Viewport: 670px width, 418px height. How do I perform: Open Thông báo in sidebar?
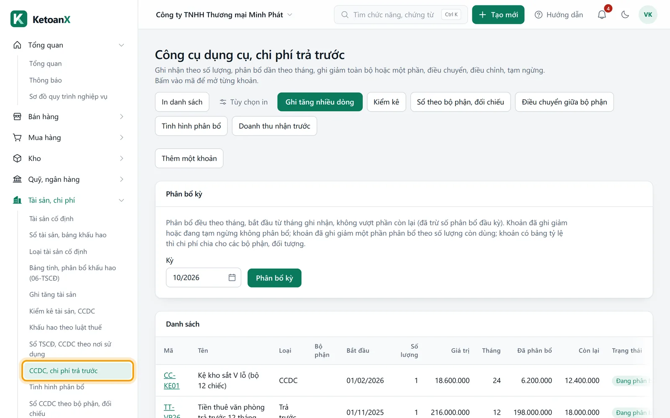(46, 80)
